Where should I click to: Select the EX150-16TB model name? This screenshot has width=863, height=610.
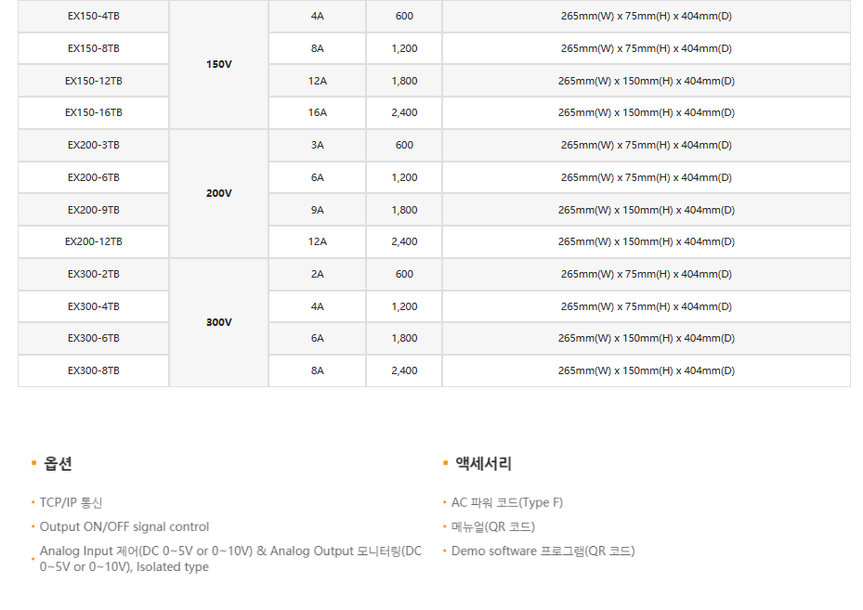(93, 112)
